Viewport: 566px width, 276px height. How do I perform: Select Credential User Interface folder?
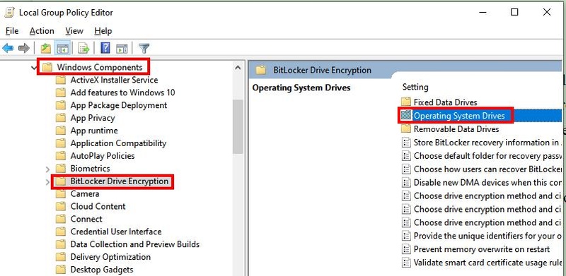[116, 232]
